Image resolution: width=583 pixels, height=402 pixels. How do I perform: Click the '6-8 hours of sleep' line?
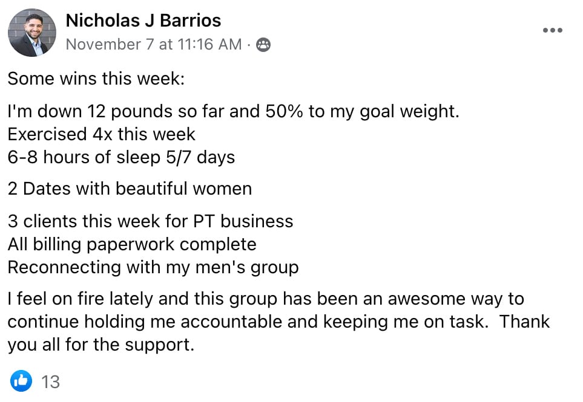tap(121, 157)
